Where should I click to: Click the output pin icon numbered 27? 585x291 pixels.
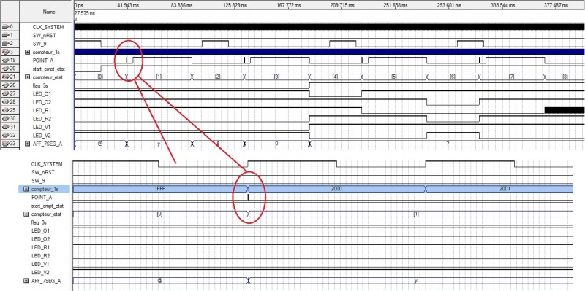pos(5,93)
